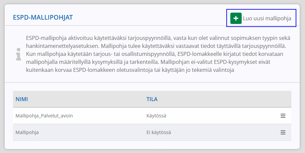Click the 'Käytössä' status cell
Image resolution: width=305 pixels, height=153 pixels.
click(156, 116)
